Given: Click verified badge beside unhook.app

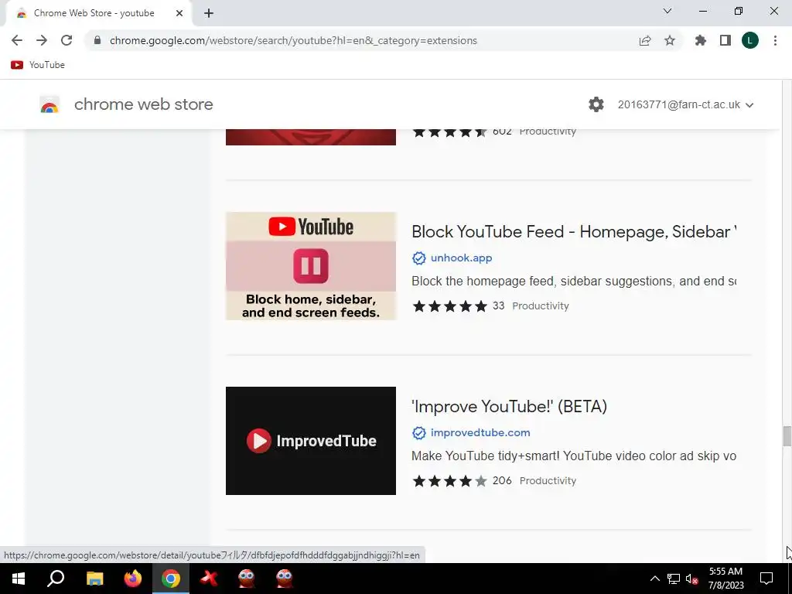Looking at the screenshot, I should click(418, 258).
